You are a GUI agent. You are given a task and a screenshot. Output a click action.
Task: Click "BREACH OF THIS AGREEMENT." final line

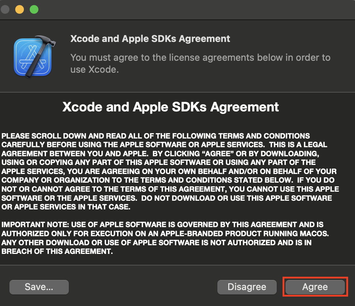pos(57,252)
